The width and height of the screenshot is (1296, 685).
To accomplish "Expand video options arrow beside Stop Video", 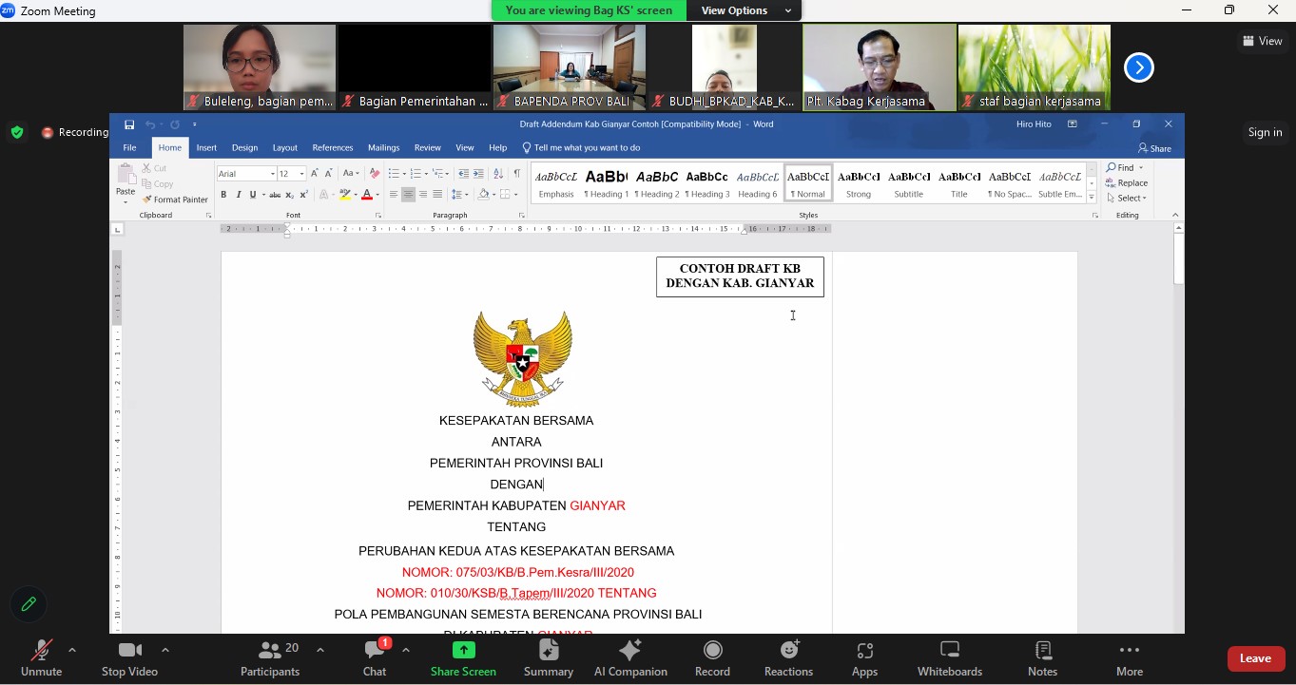I will pyautogui.click(x=165, y=651).
